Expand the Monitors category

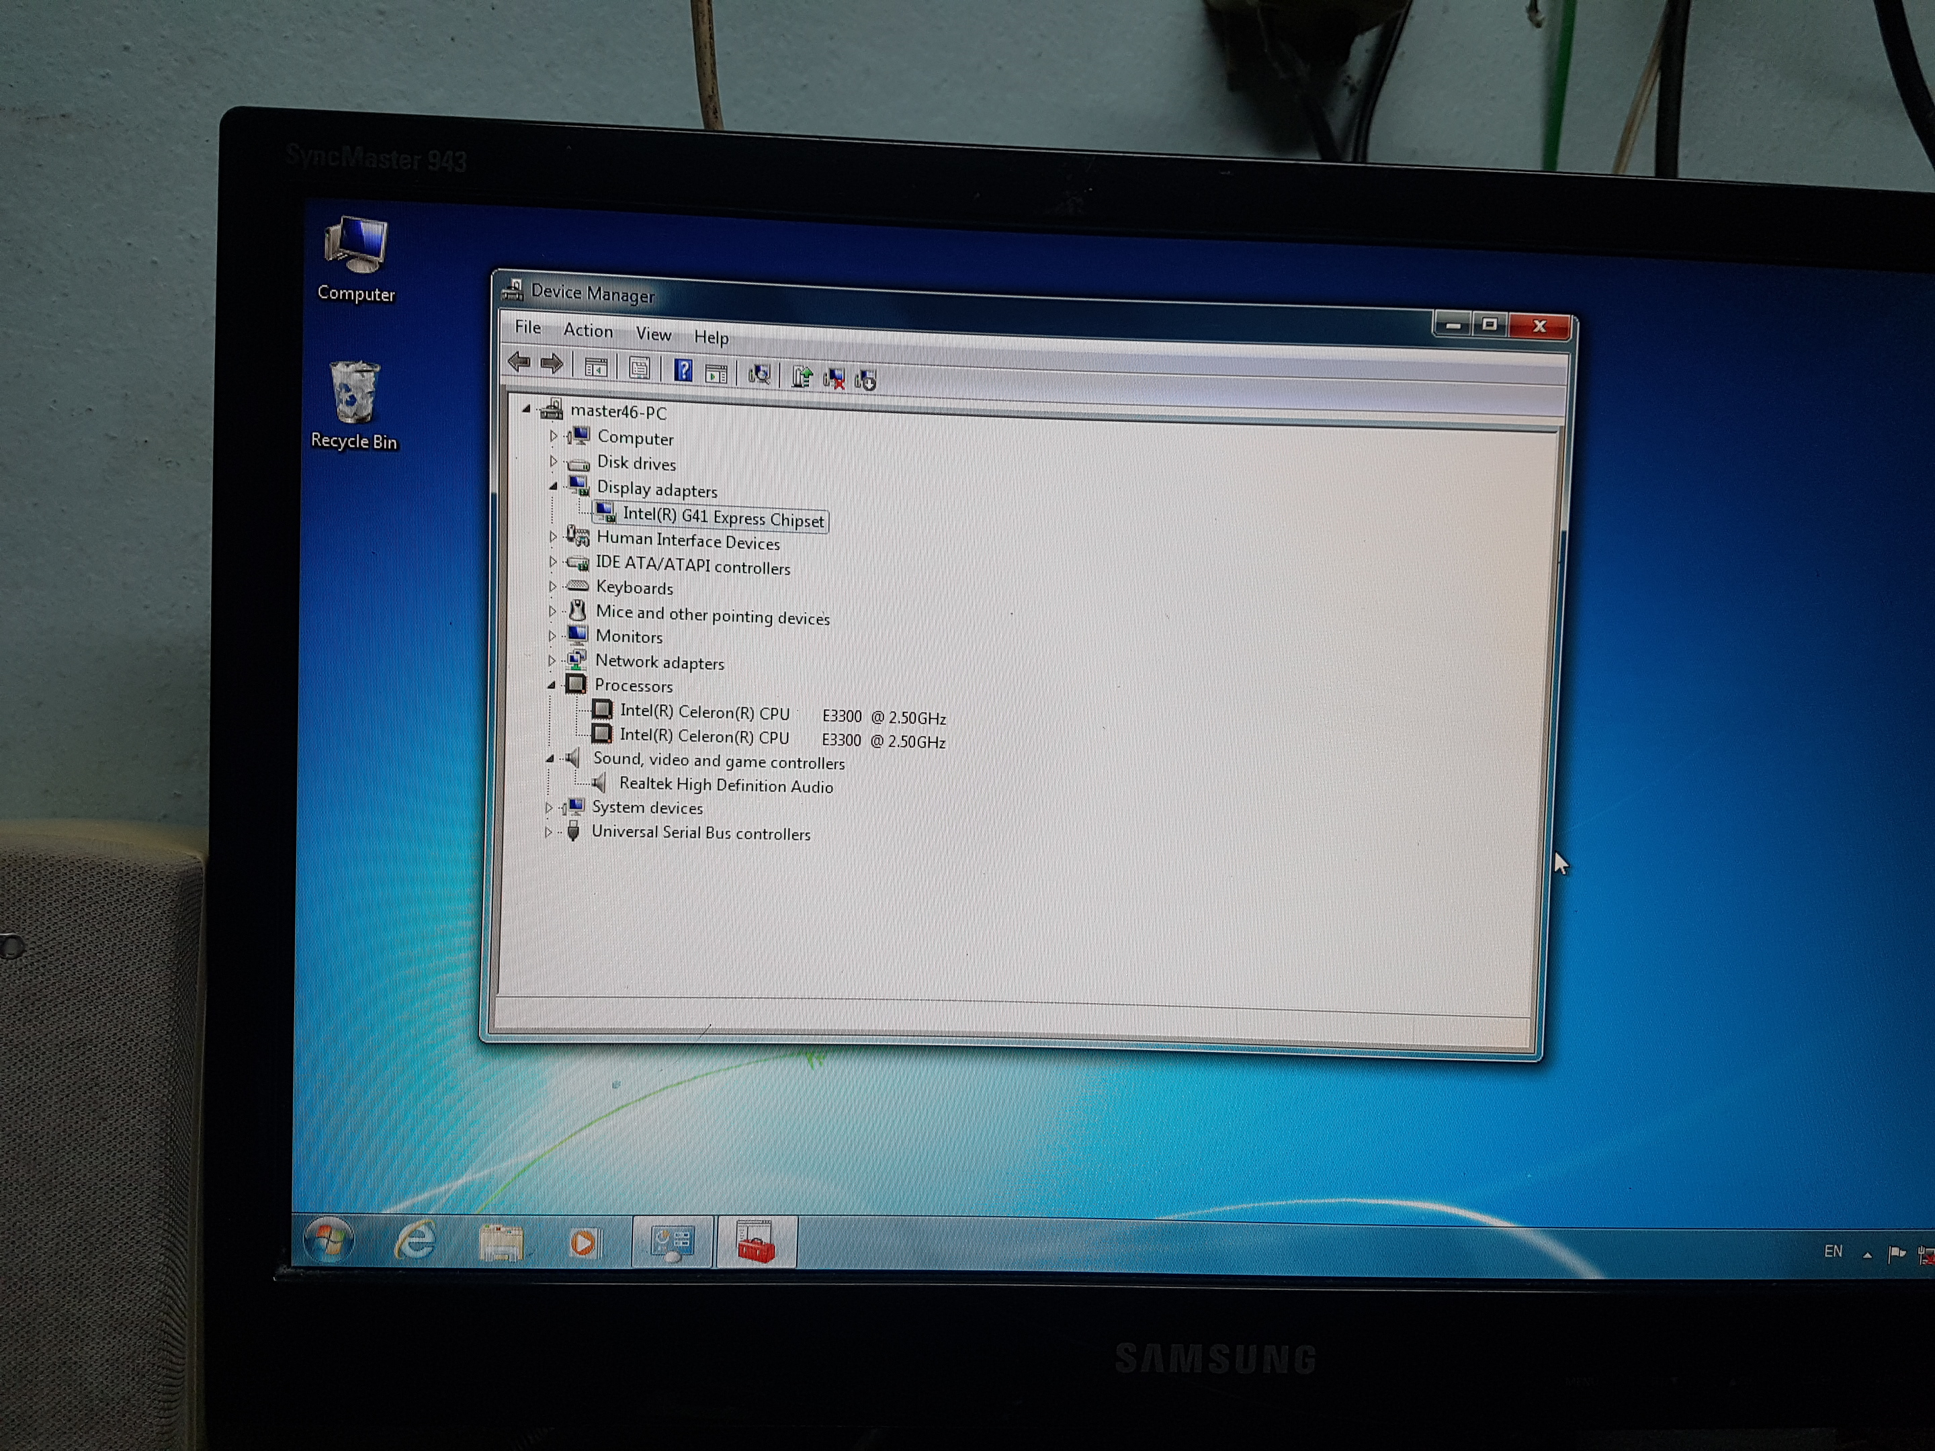tap(552, 636)
